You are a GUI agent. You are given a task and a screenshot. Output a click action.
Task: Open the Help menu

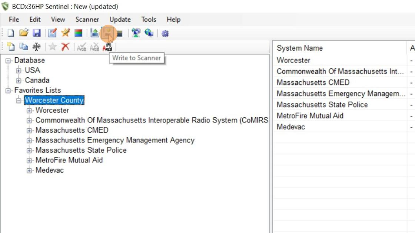[x=174, y=20]
